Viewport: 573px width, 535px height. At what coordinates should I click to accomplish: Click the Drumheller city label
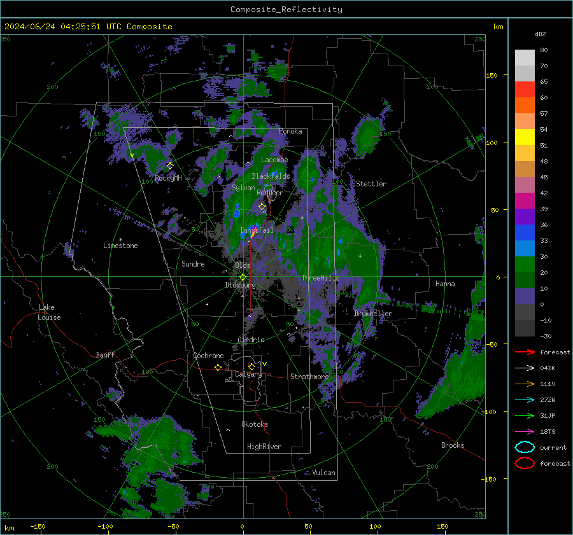(x=373, y=314)
